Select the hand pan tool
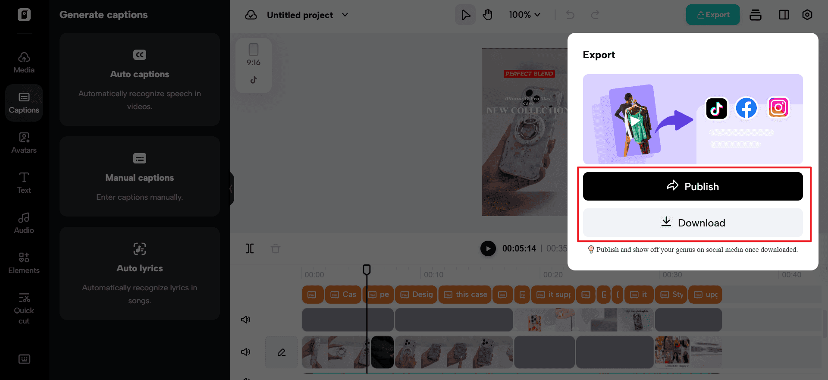 coord(488,15)
